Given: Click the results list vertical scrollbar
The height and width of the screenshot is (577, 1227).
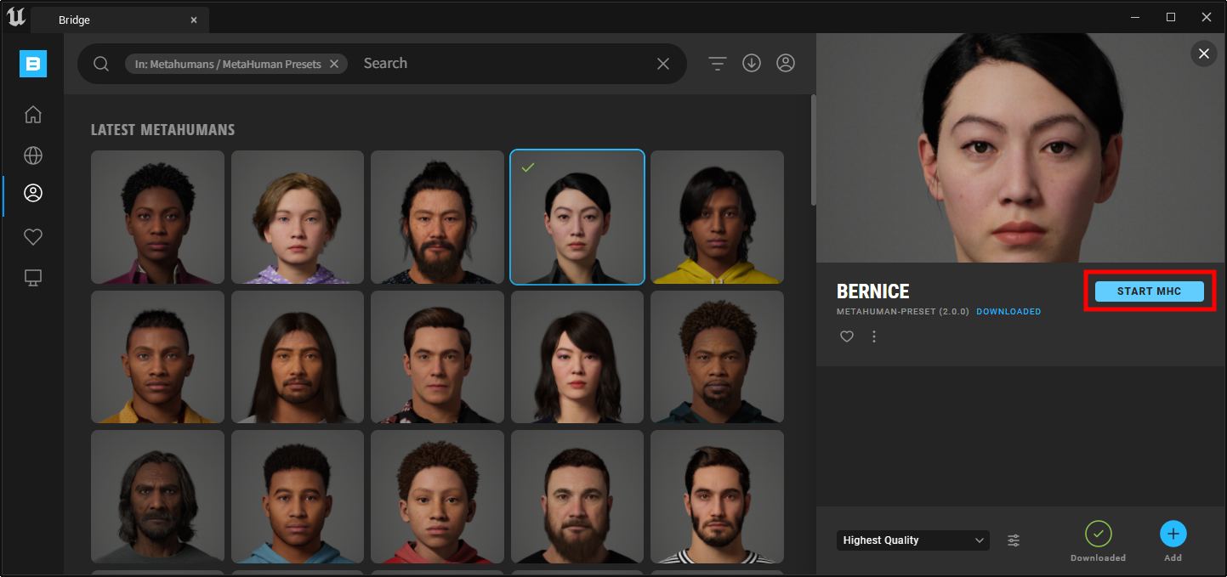Looking at the screenshot, I should pyautogui.click(x=813, y=150).
